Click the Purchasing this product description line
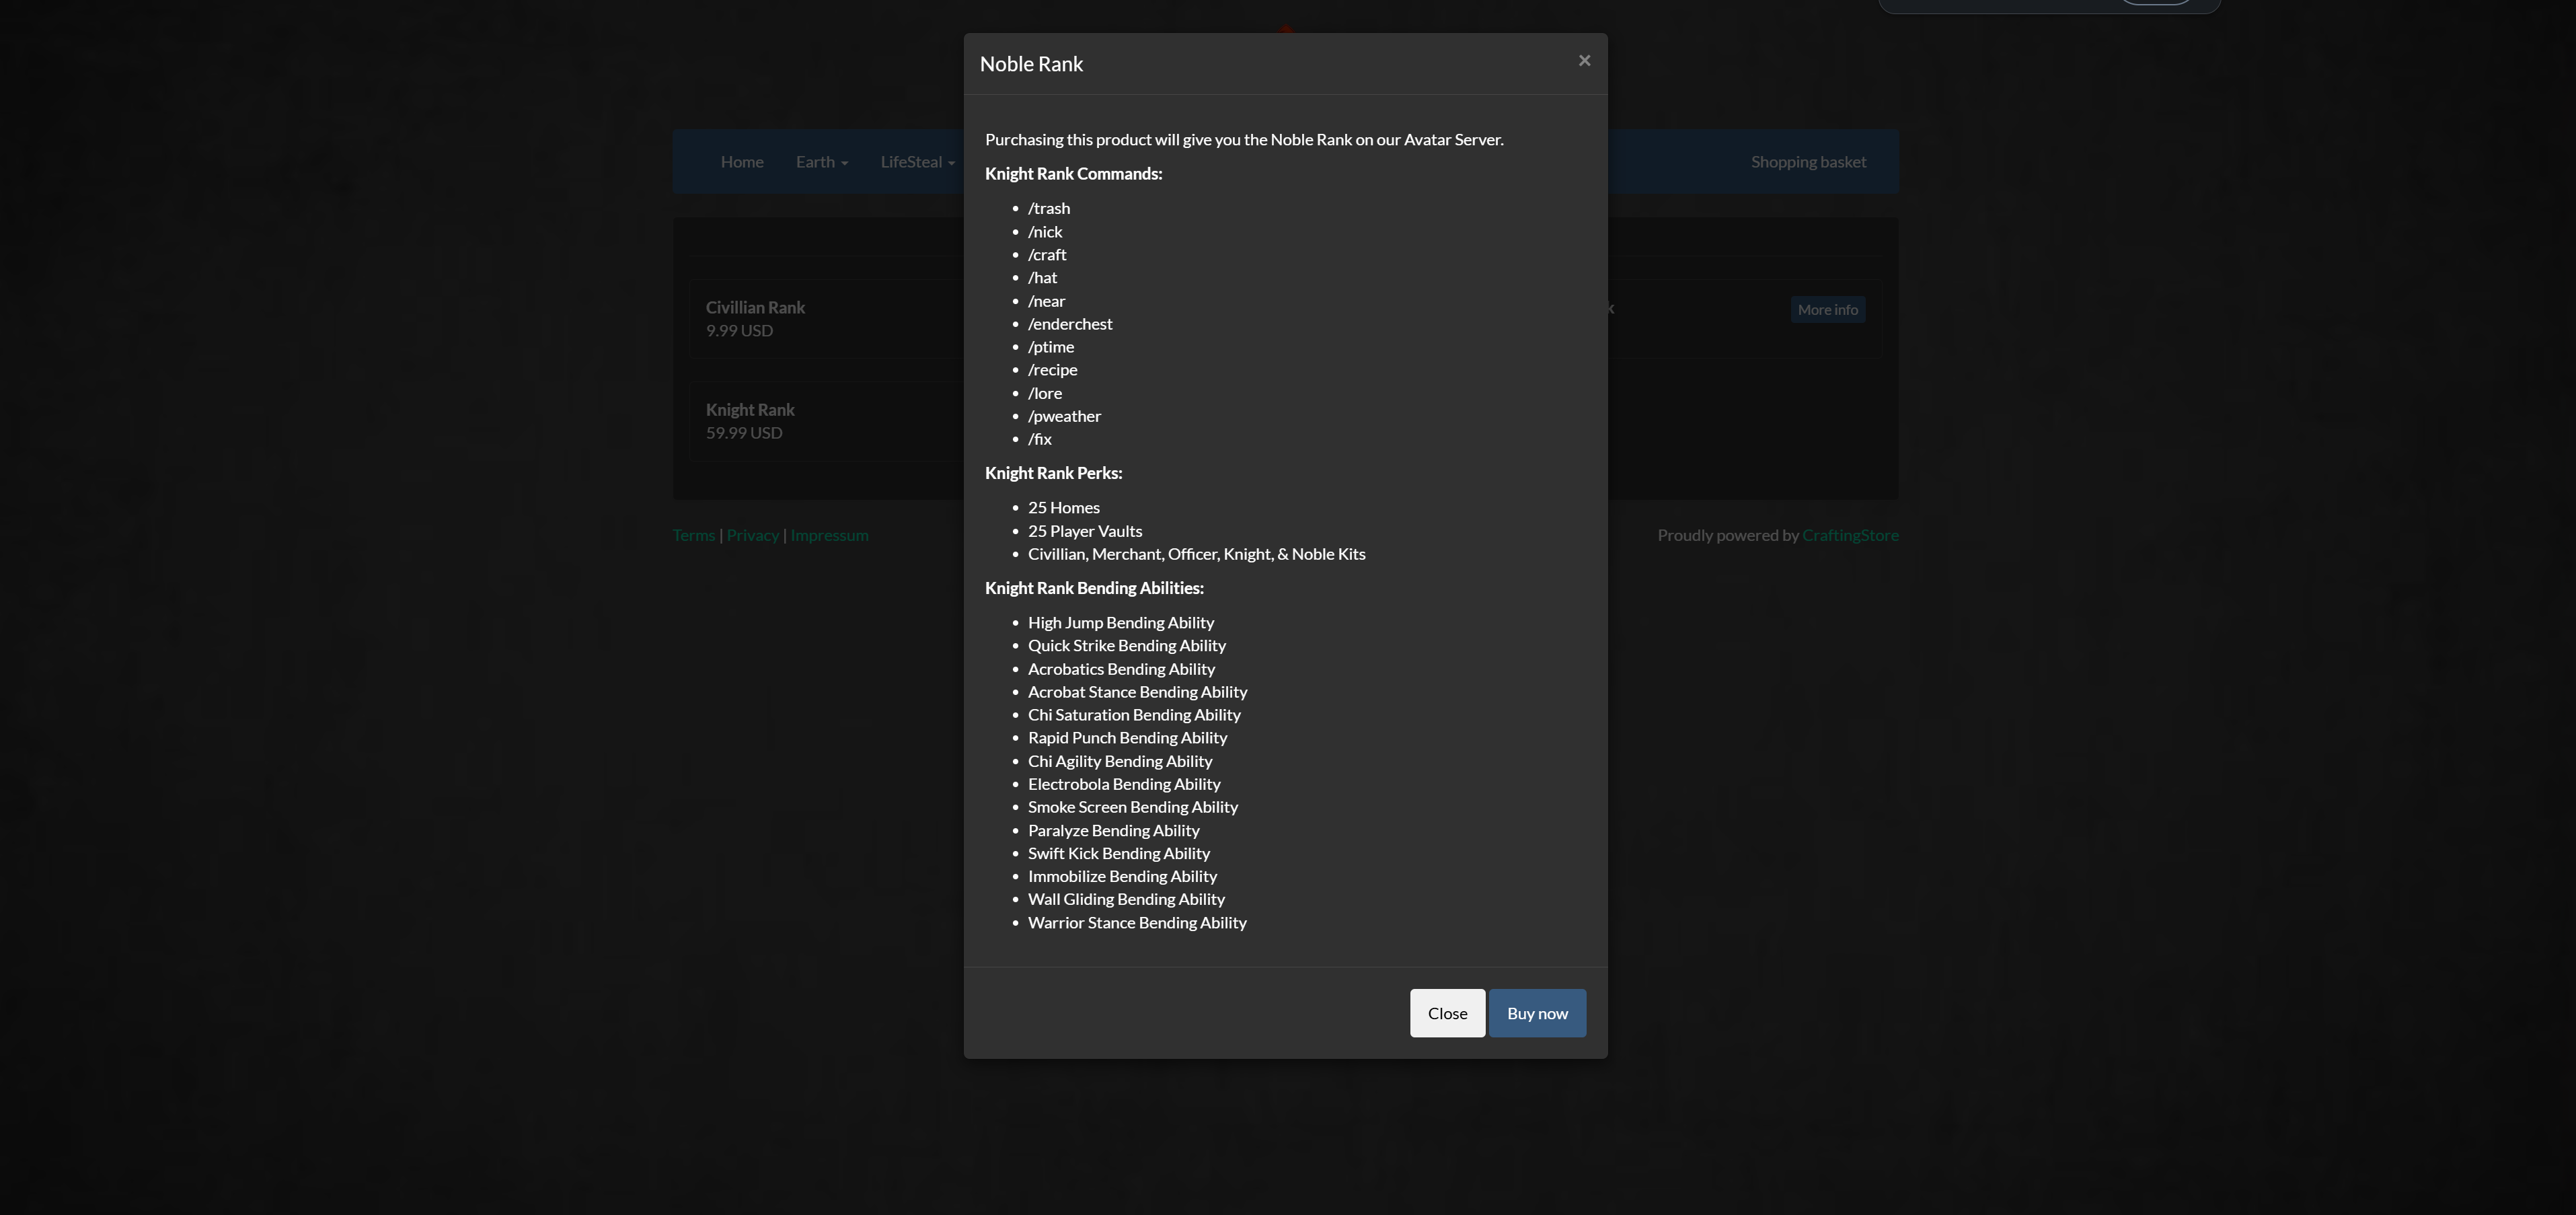Screen dimensions: 2576x1215 [x=1244, y=140]
